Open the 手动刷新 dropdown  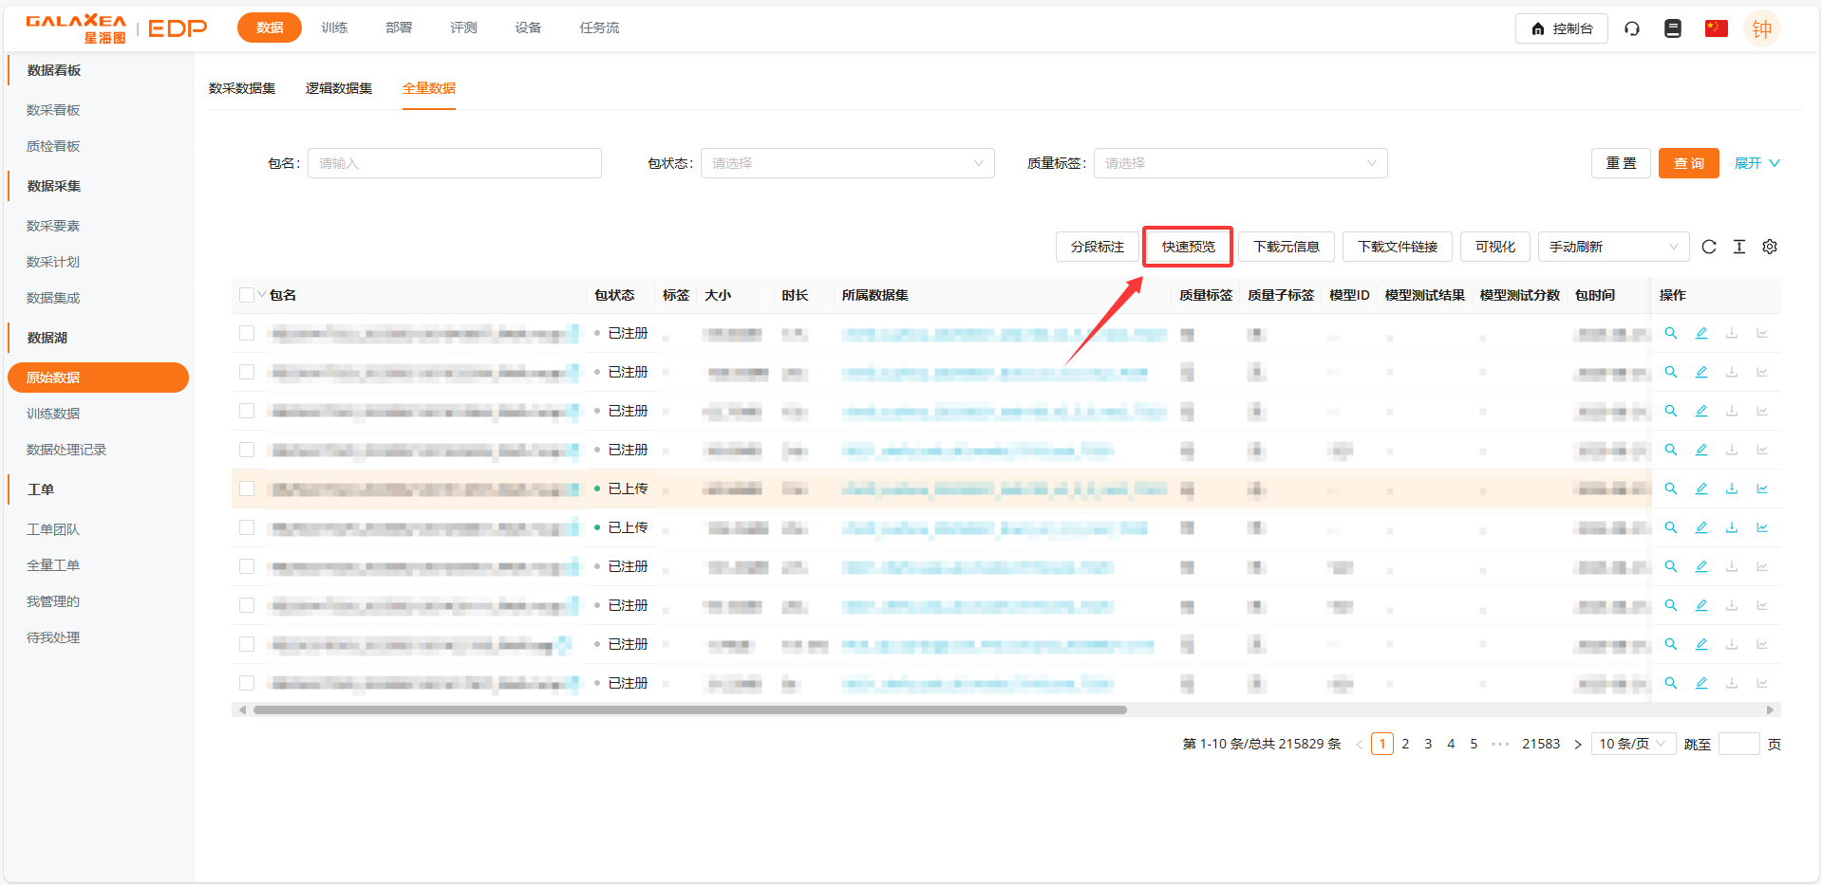(1612, 247)
